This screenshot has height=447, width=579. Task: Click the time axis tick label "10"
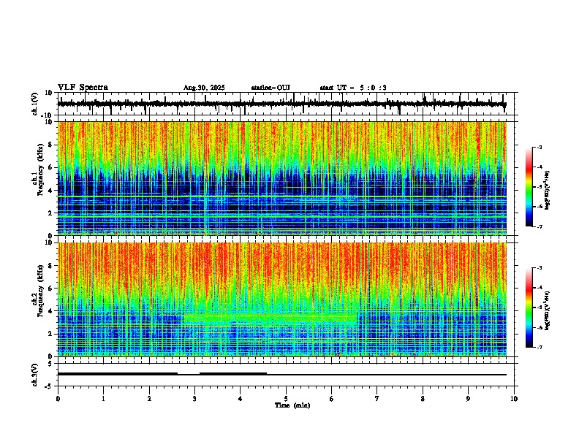click(514, 399)
